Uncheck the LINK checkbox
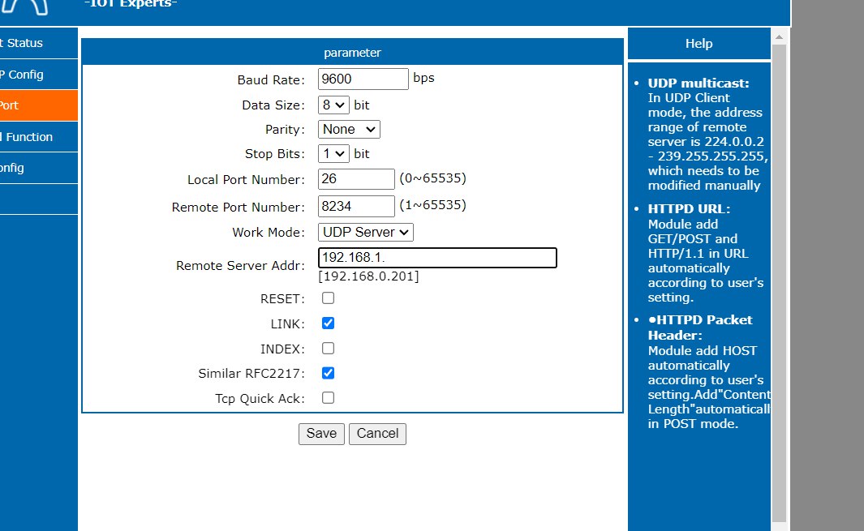The width and height of the screenshot is (864, 531). point(328,323)
